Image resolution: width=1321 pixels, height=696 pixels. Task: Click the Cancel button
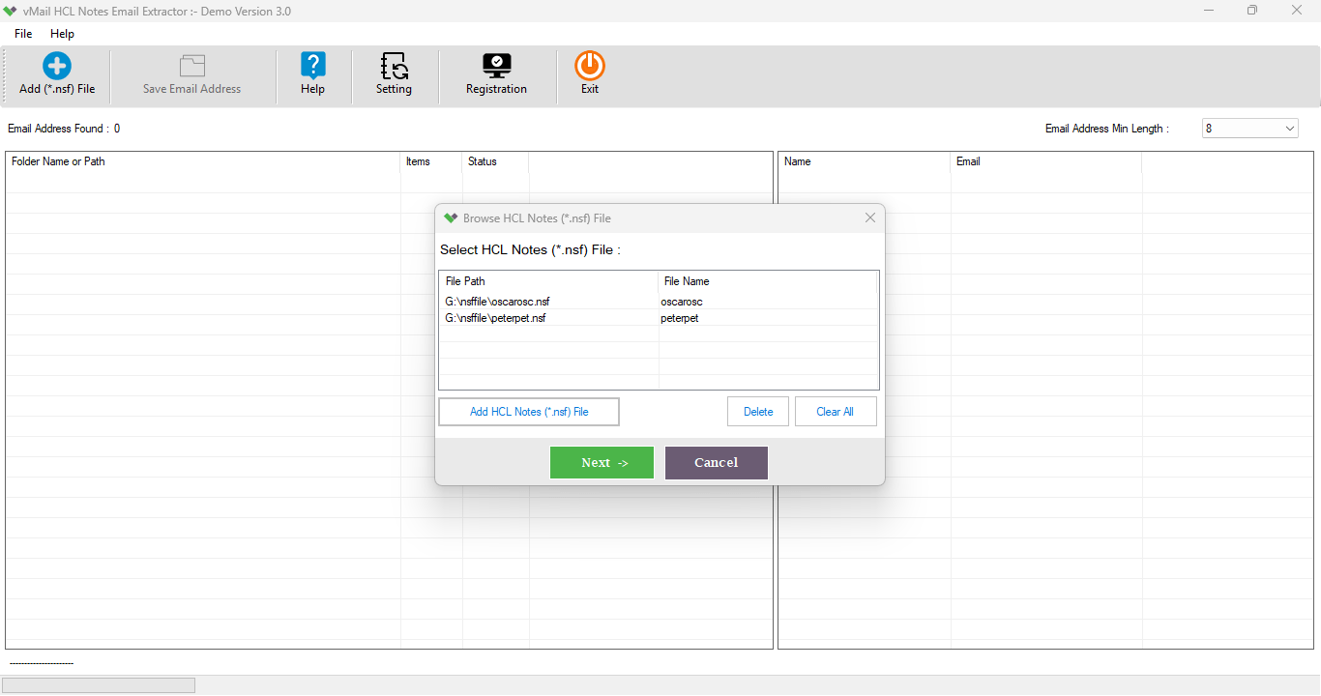coord(717,463)
